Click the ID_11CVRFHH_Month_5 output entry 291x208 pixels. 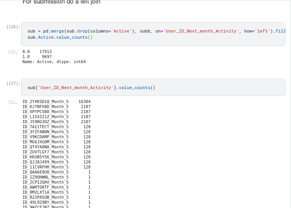(x=45, y=167)
